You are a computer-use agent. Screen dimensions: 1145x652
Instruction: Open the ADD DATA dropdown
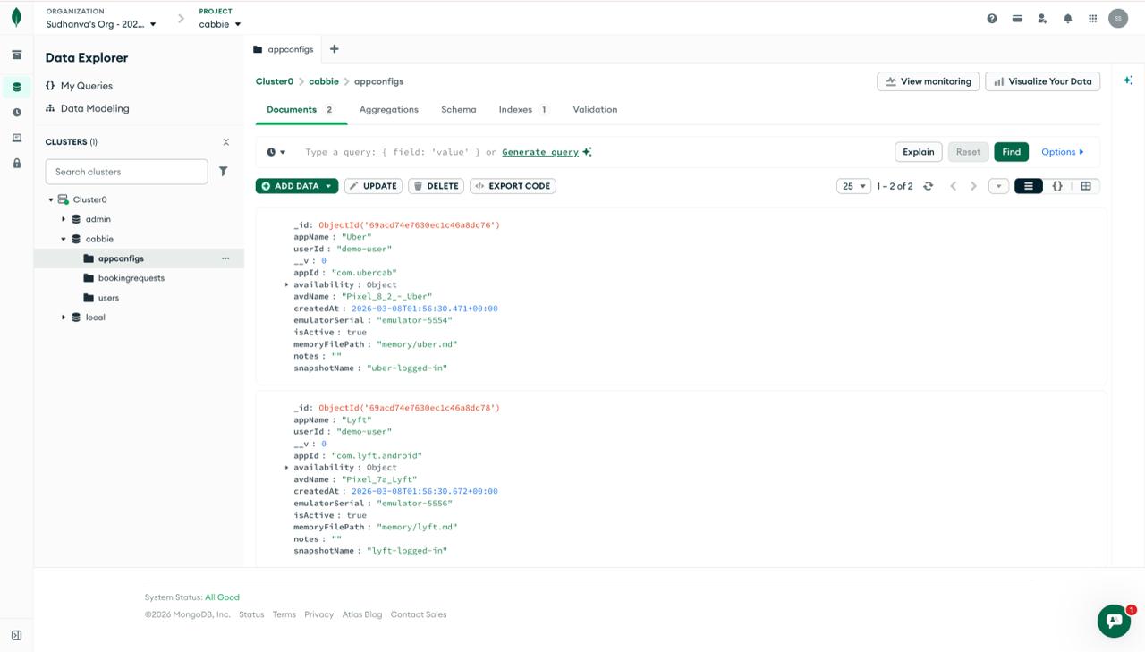coord(297,186)
